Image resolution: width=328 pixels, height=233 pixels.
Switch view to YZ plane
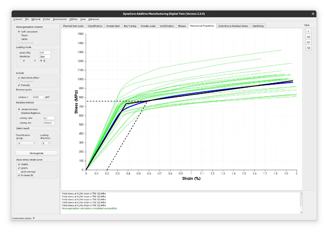coord(309,48)
